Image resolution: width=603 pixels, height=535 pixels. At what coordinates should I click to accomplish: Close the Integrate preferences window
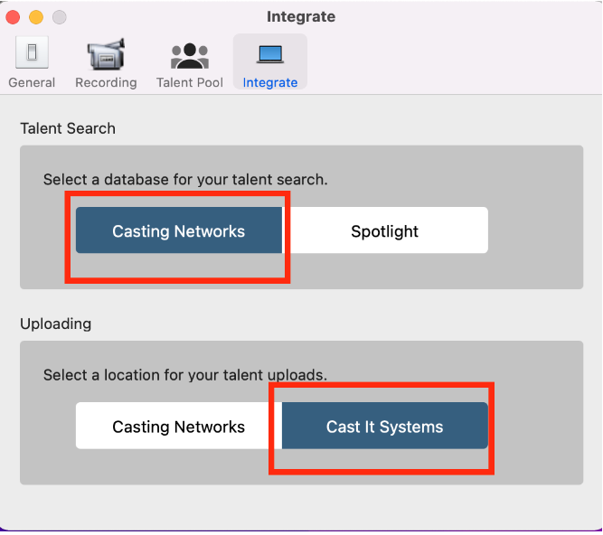[x=14, y=17]
